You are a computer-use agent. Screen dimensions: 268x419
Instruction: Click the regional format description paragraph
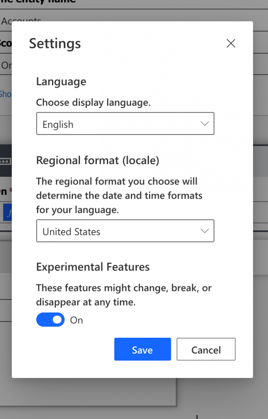tap(119, 195)
